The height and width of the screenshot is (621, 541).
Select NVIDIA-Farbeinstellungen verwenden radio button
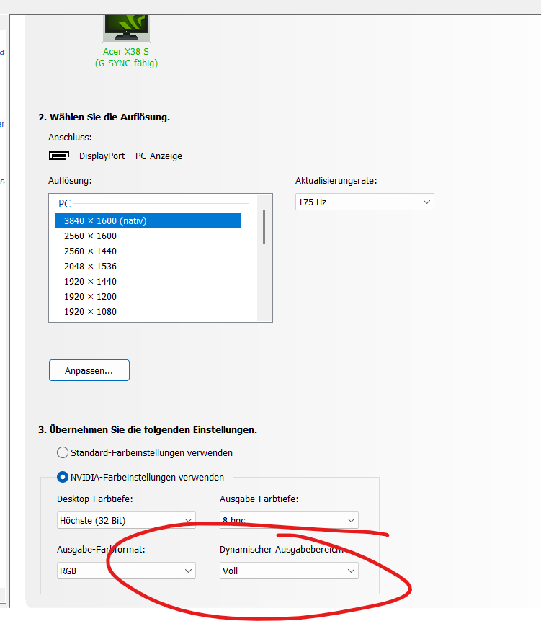tap(63, 477)
